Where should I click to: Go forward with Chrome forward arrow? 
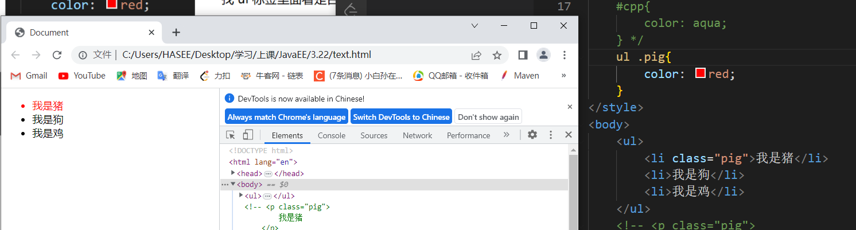click(36, 55)
